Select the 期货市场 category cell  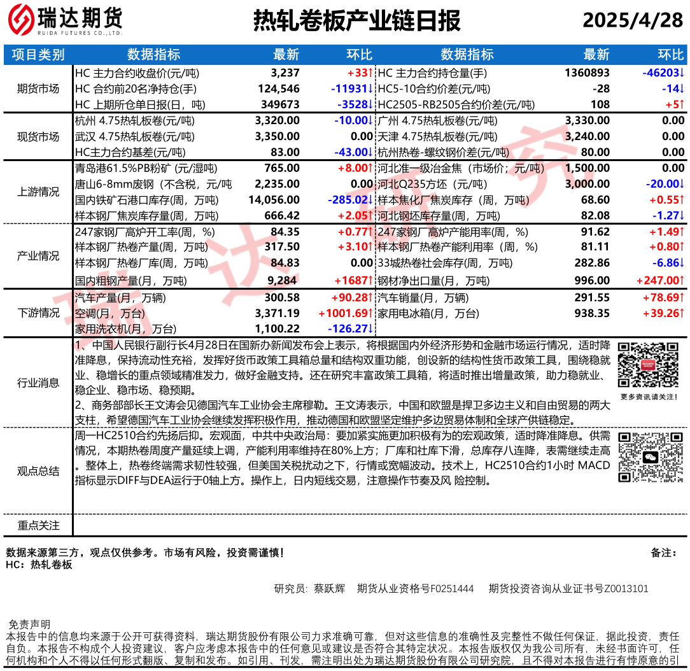38,88
